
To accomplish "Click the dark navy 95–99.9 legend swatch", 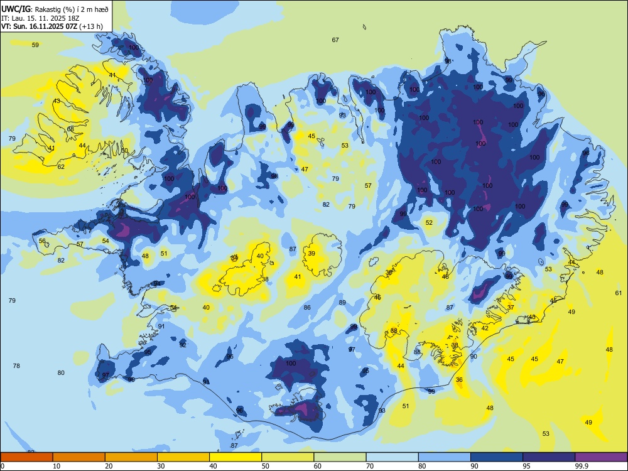I will click(549, 457).
